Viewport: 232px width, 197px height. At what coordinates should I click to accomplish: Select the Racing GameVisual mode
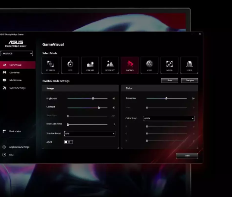130,65
